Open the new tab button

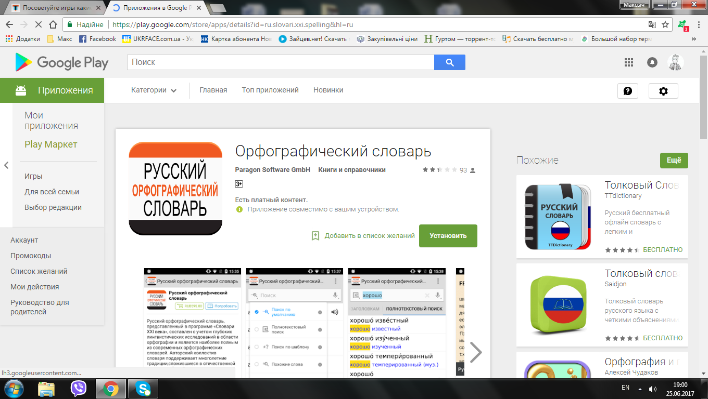(x=217, y=8)
